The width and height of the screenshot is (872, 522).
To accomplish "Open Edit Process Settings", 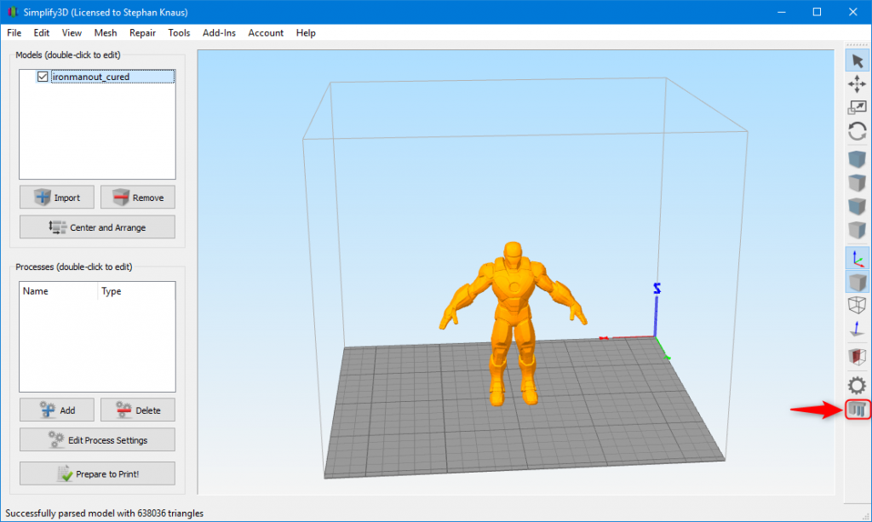I will 96,439.
